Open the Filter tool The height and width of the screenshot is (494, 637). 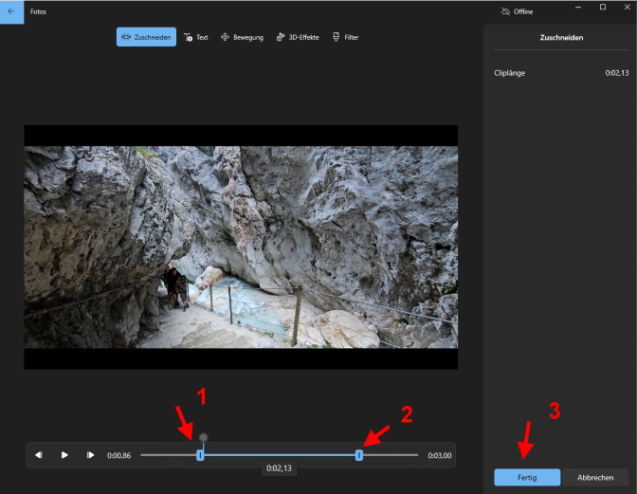click(345, 37)
